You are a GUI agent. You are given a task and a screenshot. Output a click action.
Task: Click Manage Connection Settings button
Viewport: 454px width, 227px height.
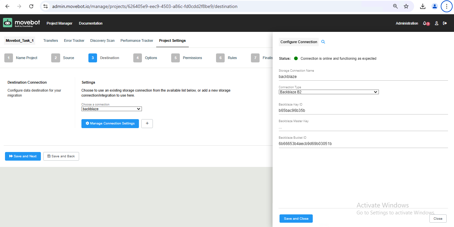tap(110, 123)
